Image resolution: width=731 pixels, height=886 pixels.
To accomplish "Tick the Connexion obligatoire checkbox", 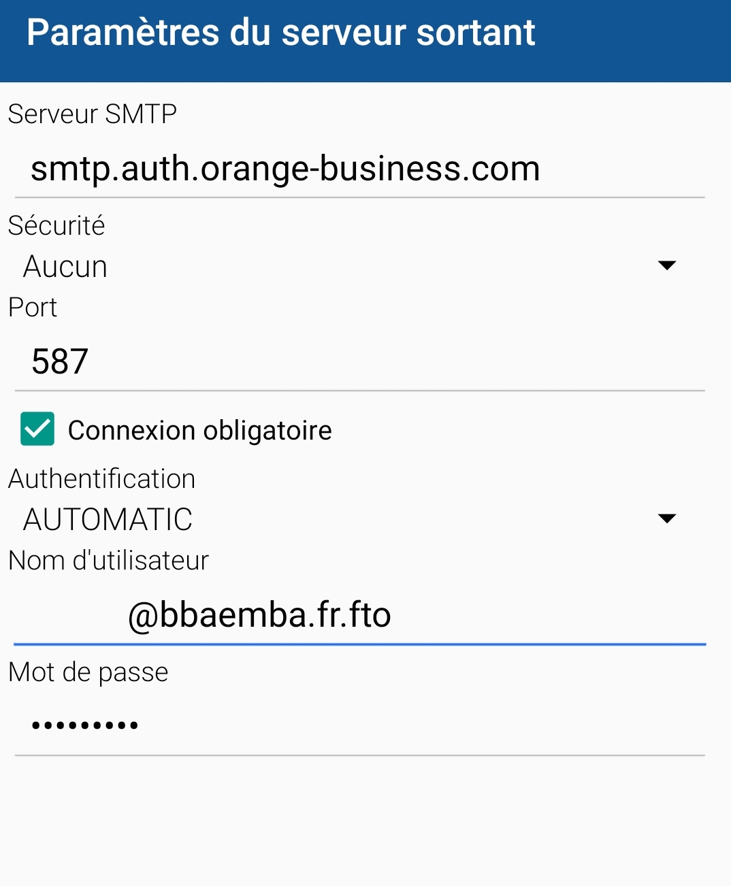I will pyautogui.click(x=37, y=429).
